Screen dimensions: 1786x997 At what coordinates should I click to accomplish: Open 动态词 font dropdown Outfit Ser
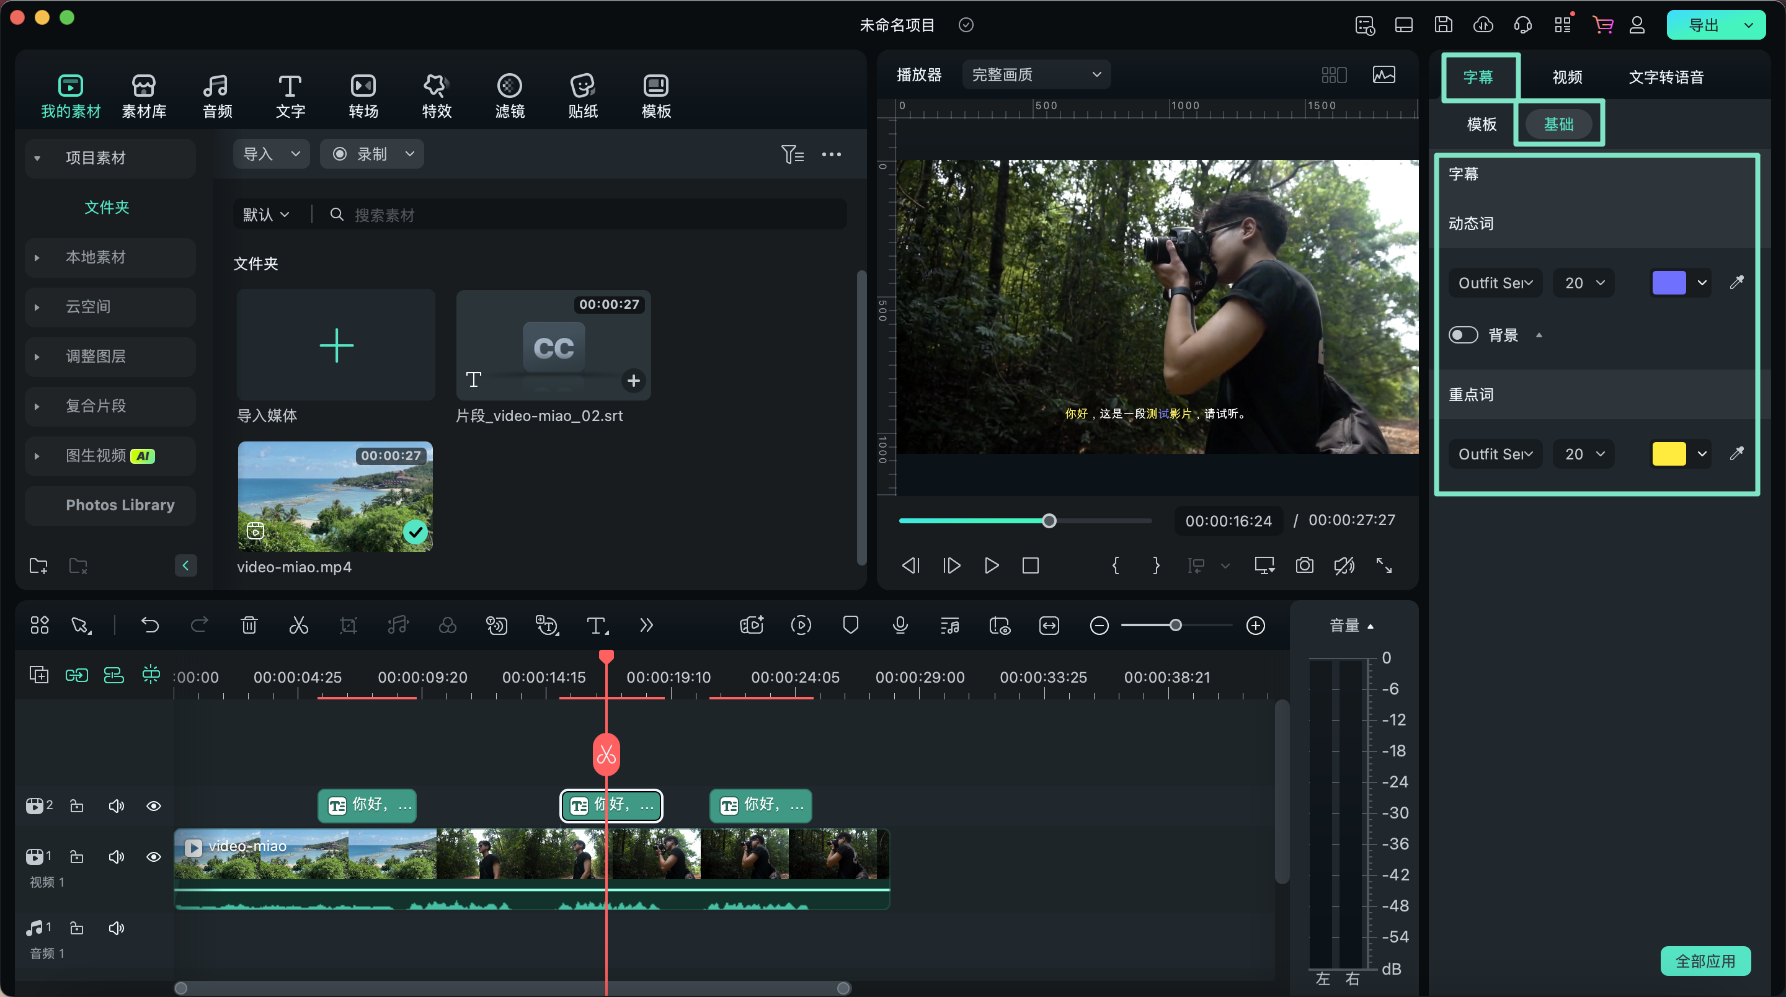click(x=1495, y=283)
